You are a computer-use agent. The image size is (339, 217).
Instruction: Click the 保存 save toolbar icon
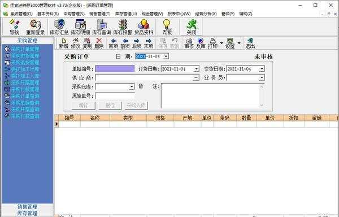tap(163, 43)
